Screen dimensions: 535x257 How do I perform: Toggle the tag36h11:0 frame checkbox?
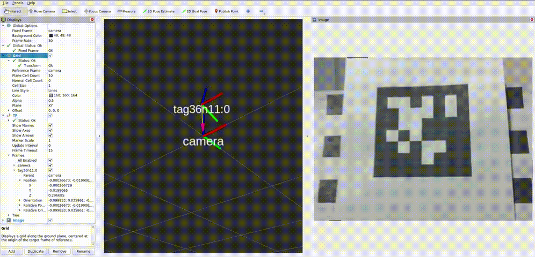(50, 170)
